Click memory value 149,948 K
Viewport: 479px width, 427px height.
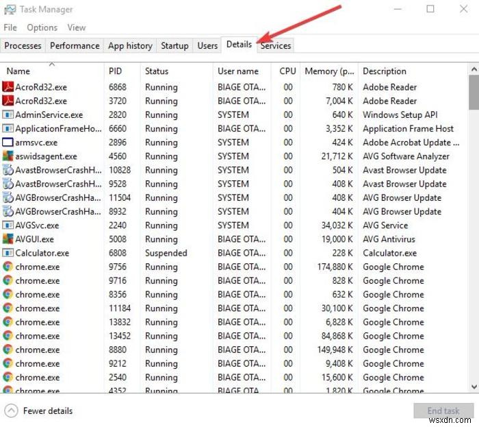click(335, 350)
